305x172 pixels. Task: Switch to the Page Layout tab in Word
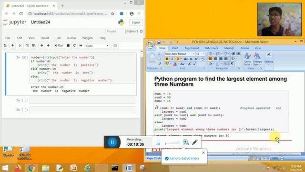[x=192, y=48]
